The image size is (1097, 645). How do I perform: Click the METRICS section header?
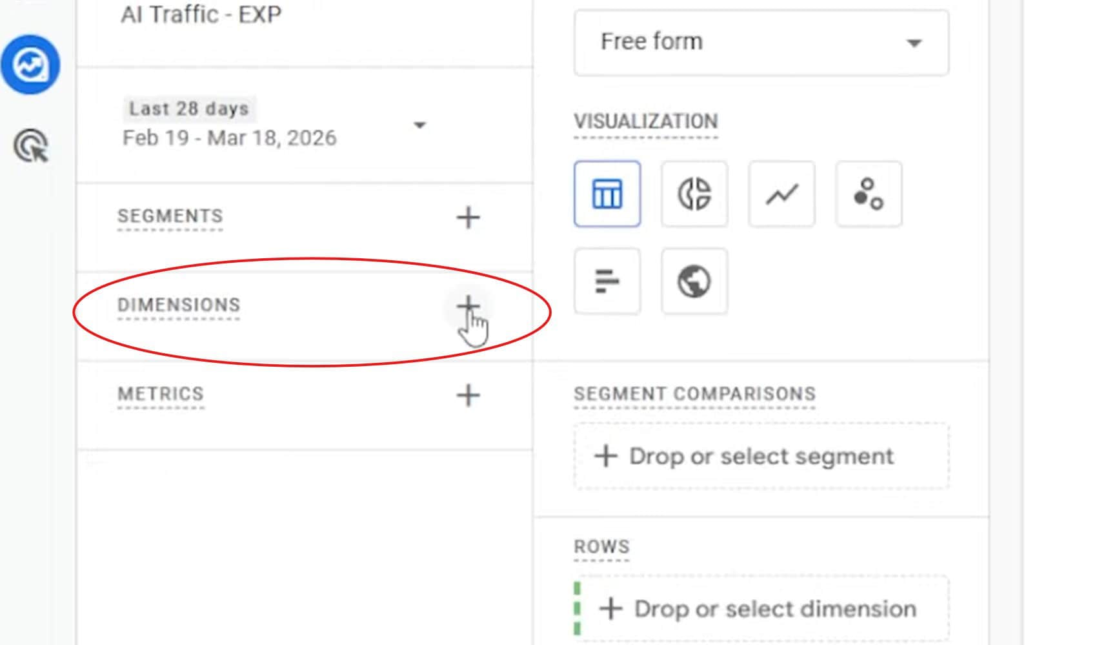click(x=161, y=394)
